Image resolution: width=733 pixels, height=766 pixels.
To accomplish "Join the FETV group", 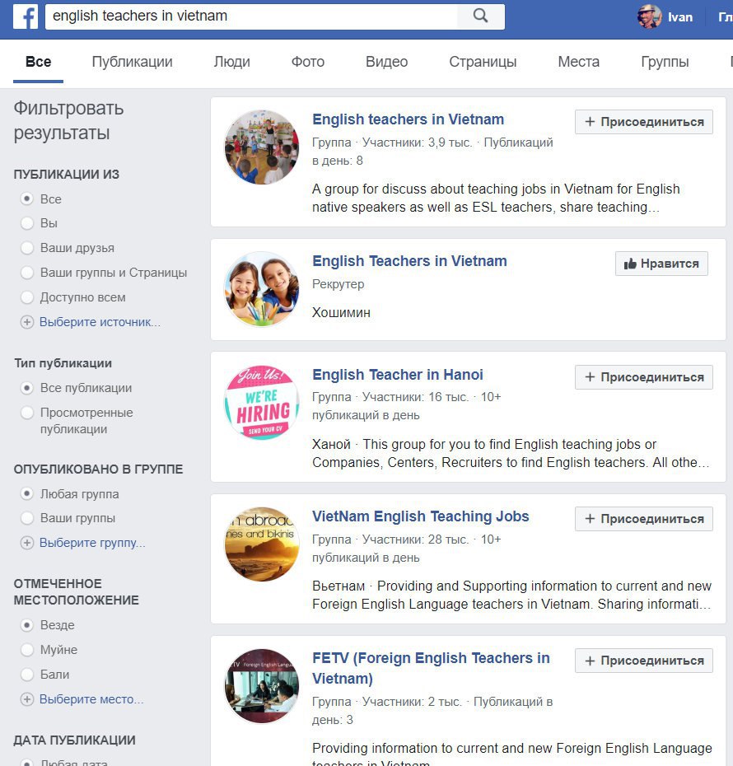I will point(643,661).
